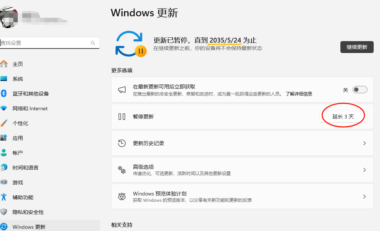Screen dimensions: 380x231
Task: Click the Home (主页) house icon
Action: [4, 64]
